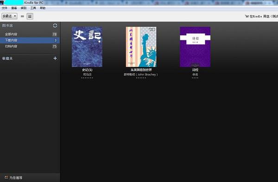Open the Statue of Liberty book cover
Viewport: 278px width, 182px height.
(141, 47)
